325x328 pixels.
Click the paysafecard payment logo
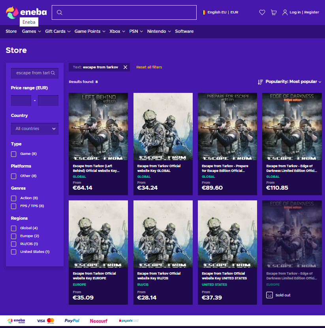click(x=128, y=320)
